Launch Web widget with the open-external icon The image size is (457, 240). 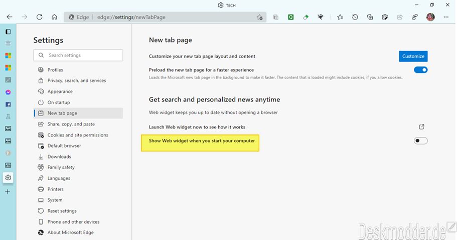tap(421, 126)
